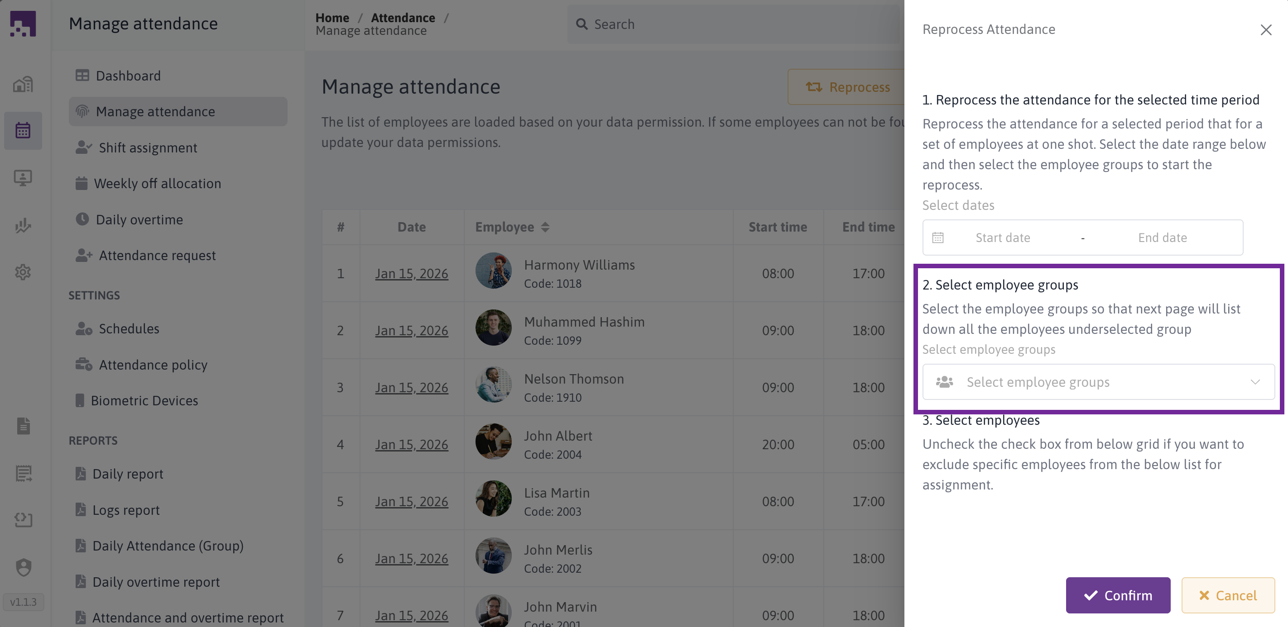Click the company logo at top left
Screen dimensions: 1288x627
(x=23, y=24)
